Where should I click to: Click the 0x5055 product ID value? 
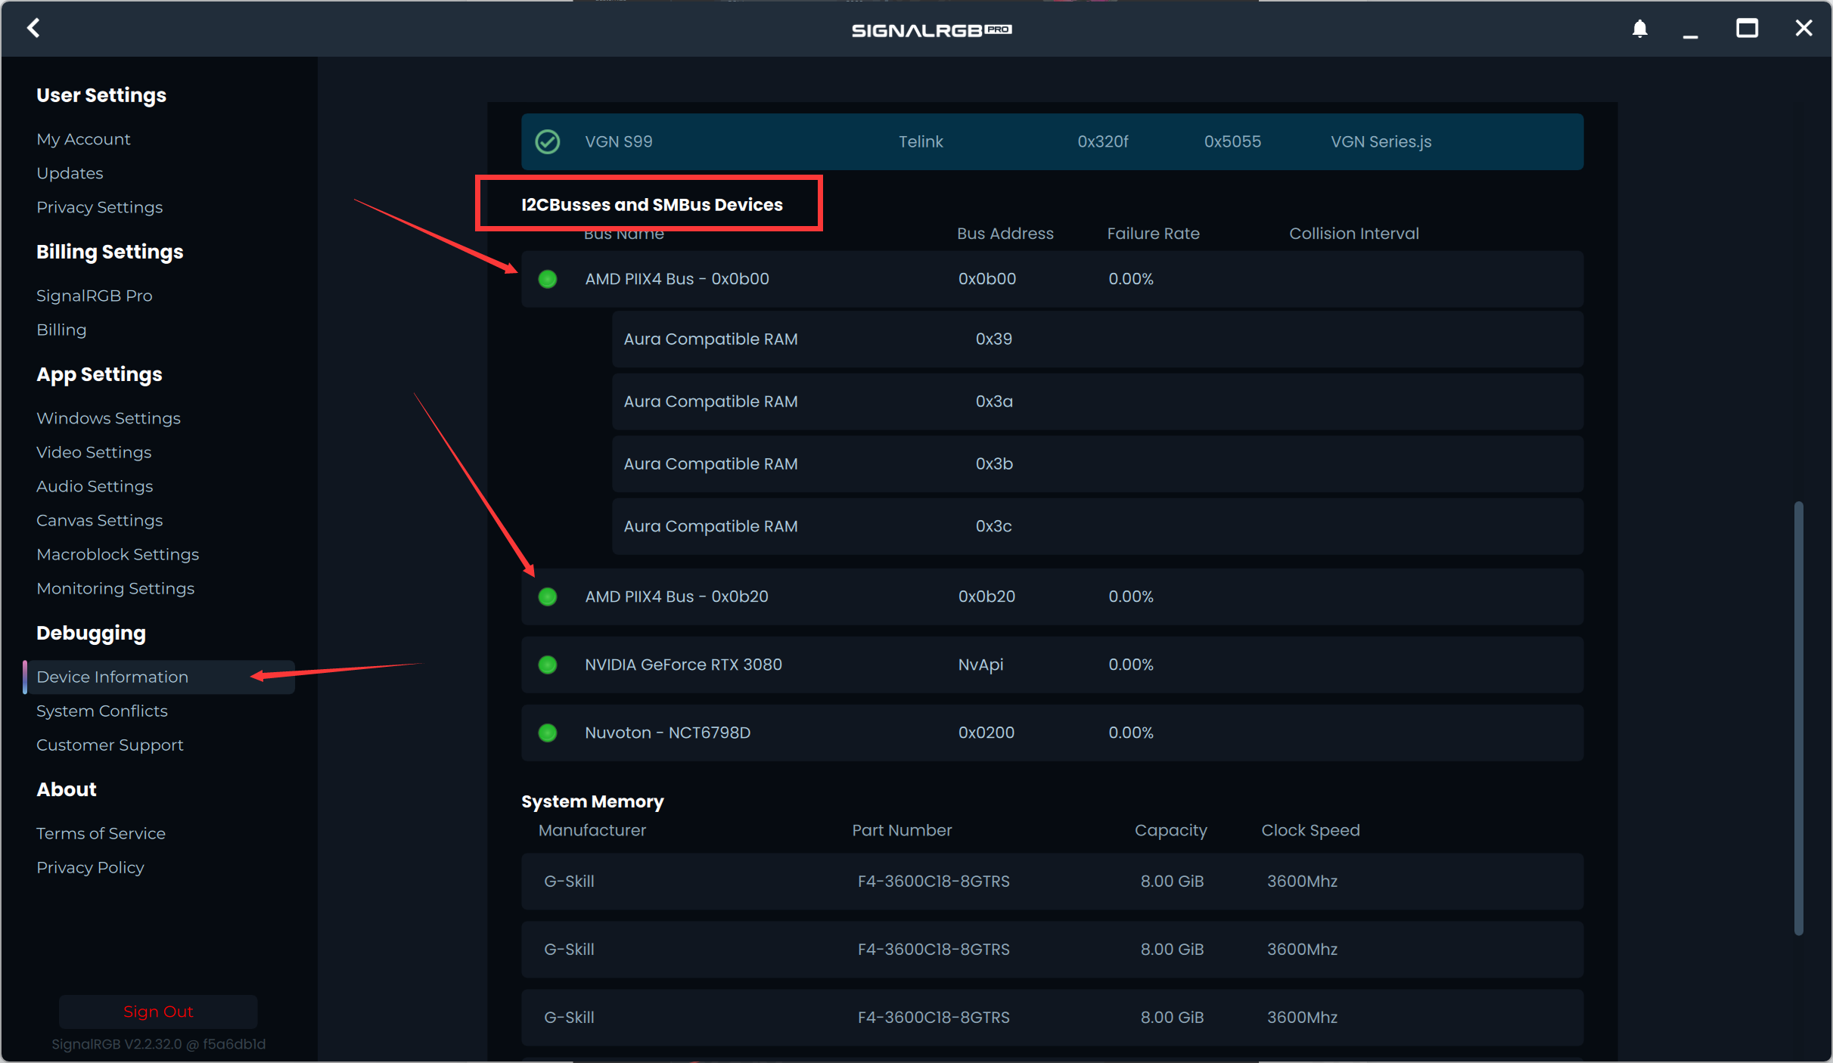pos(1232,141)
